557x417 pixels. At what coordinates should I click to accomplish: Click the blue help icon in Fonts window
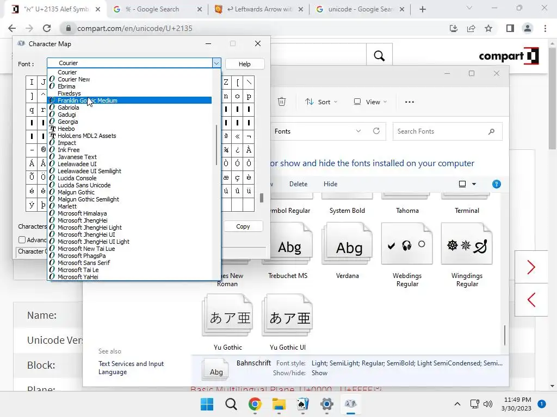(x=496, y=184)
